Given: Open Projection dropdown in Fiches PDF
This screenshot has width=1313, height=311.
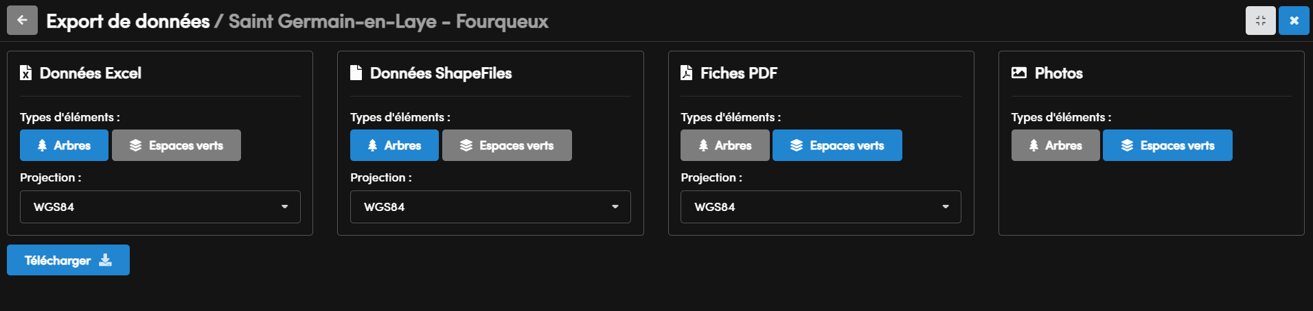Looking at the screenshot, I should tap(821, 207).
